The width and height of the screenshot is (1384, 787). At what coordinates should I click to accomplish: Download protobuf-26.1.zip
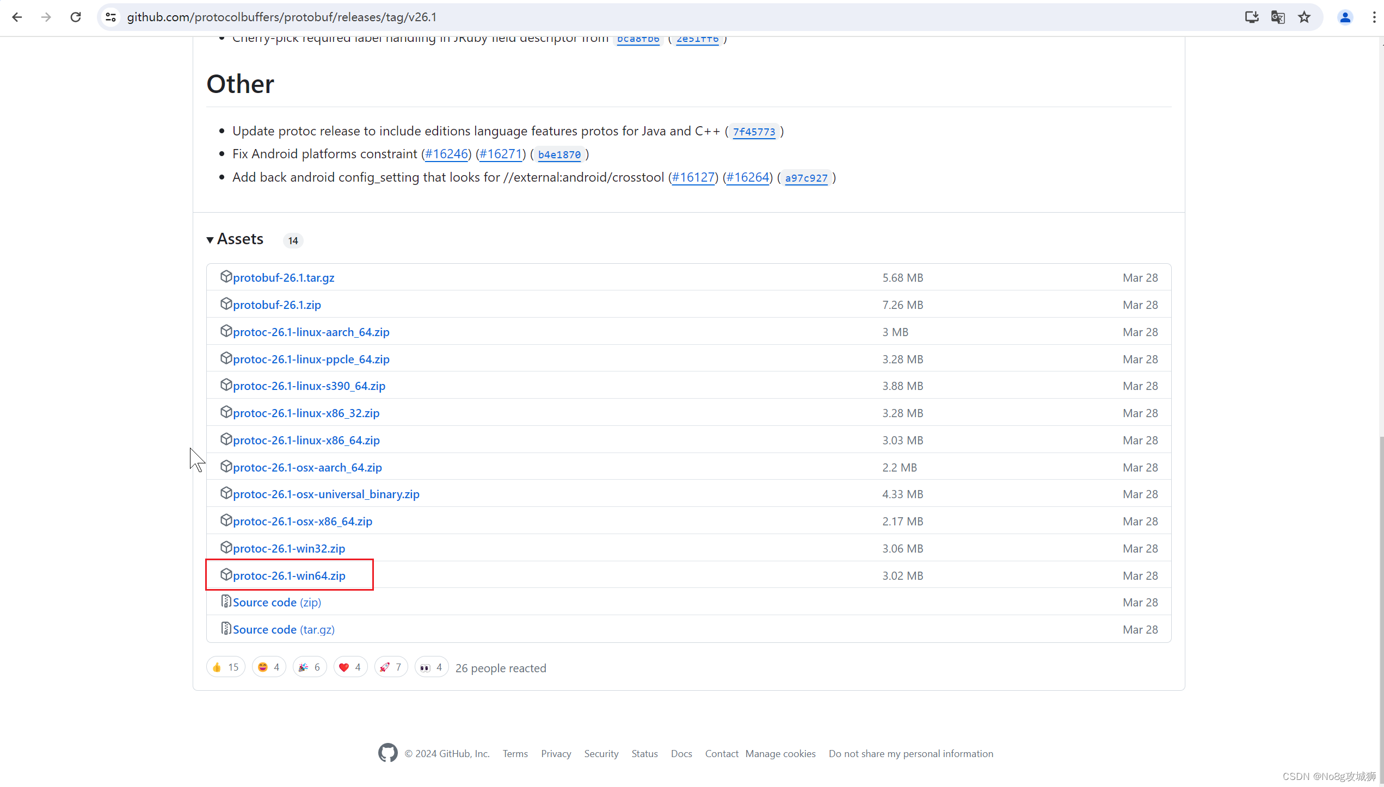coord(277,305)
